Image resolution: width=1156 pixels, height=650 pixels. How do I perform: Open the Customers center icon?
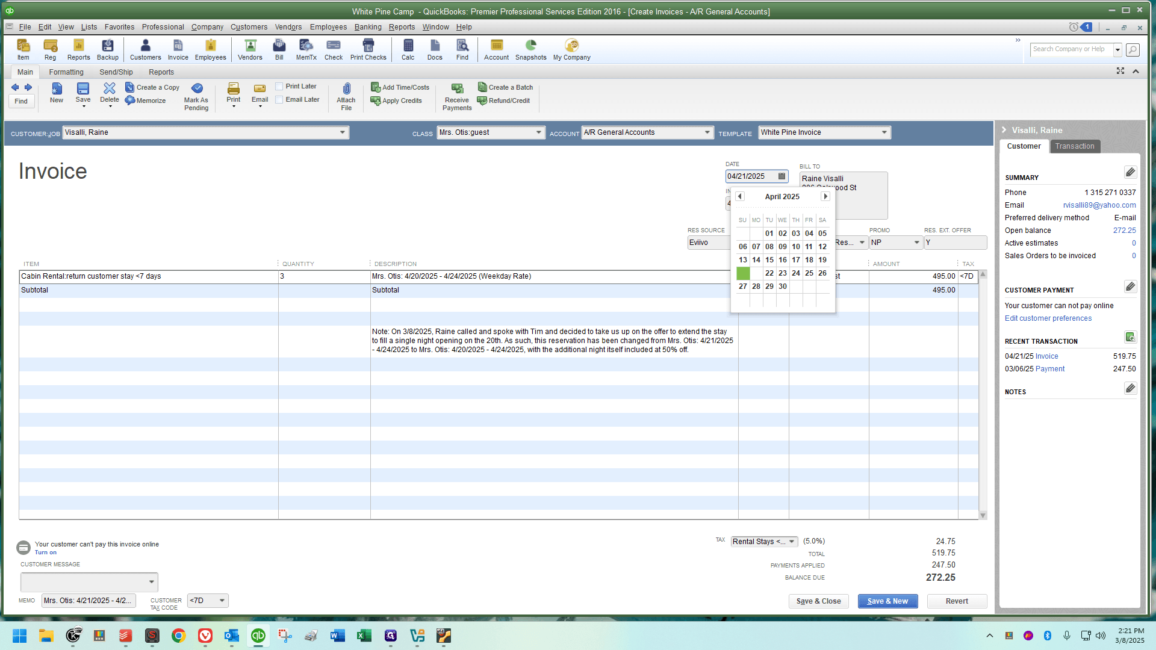[x=145, y=49]
